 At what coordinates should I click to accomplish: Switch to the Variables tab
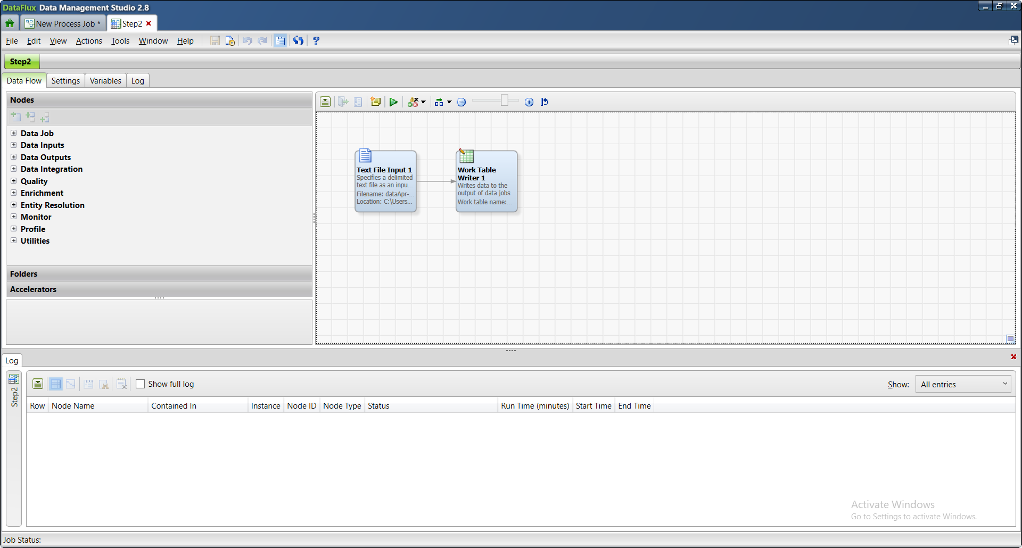tap(105, 81)
